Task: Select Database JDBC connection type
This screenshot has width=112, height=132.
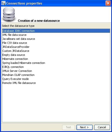Action: [x=56, y=31]
